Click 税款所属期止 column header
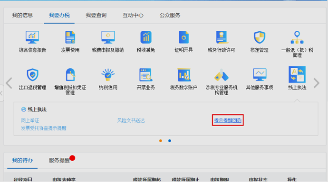 (185, 179)
